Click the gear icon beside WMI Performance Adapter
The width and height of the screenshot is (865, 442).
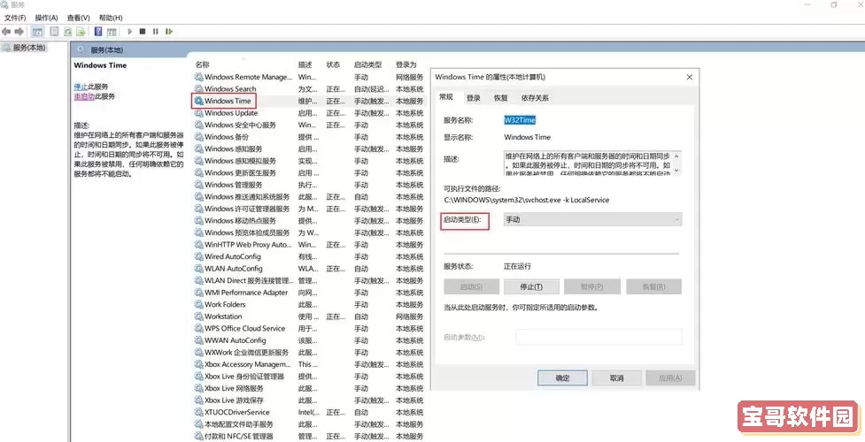point(198,292)
